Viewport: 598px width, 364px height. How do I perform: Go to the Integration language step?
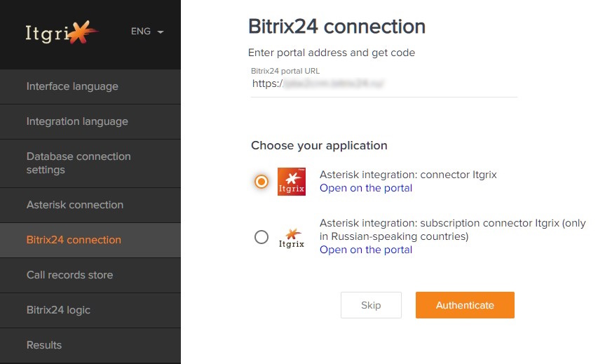(90, 122)
